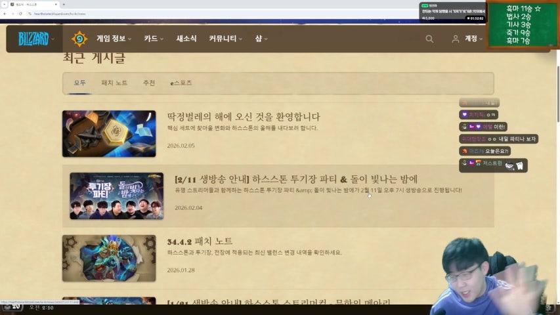Viewport: 560px width, 315px height.
Task: Open the 새소식 nav item
Action: click(x=186, y=39)
